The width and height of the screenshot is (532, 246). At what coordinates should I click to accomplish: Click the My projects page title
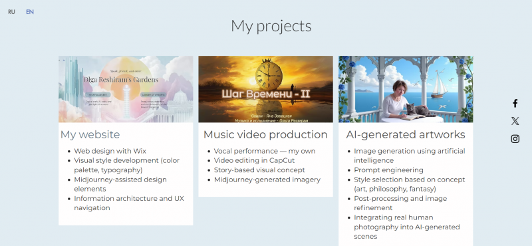(x=271, y=26)
